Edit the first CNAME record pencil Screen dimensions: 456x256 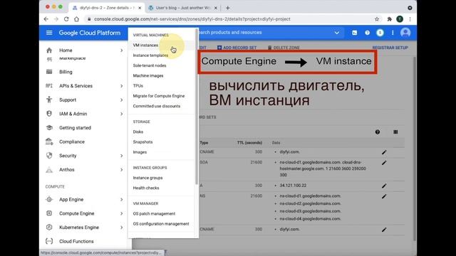click(384, 152)
